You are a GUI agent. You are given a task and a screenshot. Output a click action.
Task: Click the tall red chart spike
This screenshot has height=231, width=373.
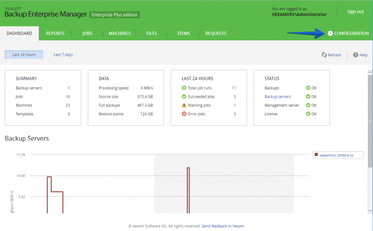(x=188, y=190)
